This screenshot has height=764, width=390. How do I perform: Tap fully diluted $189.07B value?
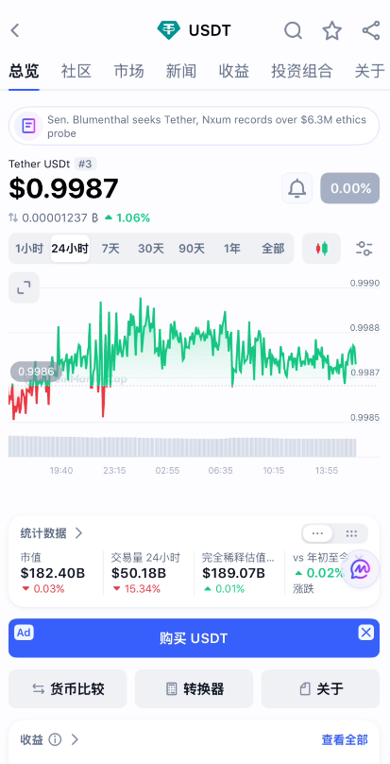pos(233,573)
